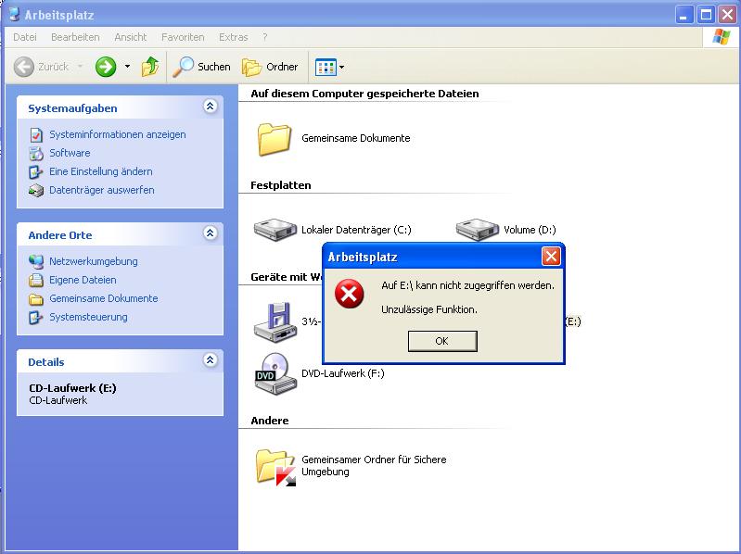The height and width of the screenshot is (554, 741).
Task: Open the Forward history dropdown arrow
Action: tap(127, 67)
